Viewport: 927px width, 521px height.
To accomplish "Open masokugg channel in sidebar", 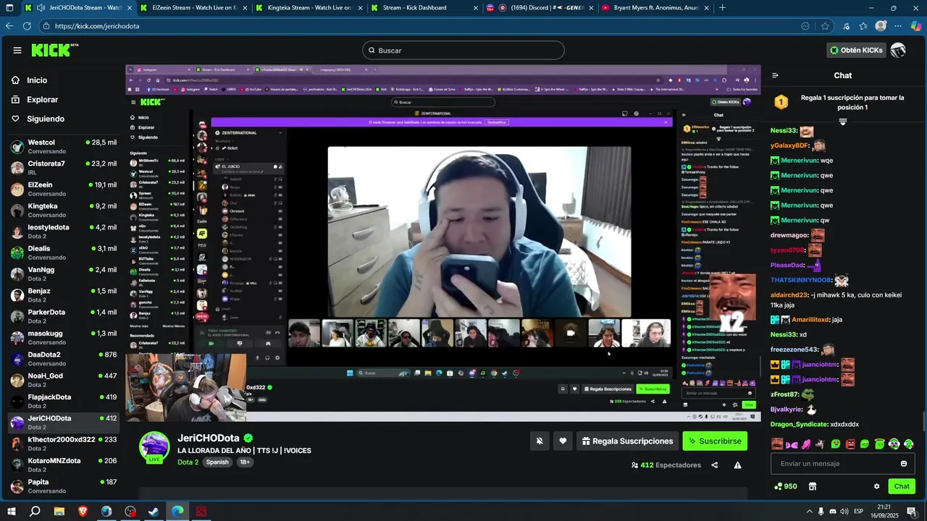I will (x=64, y=337).
